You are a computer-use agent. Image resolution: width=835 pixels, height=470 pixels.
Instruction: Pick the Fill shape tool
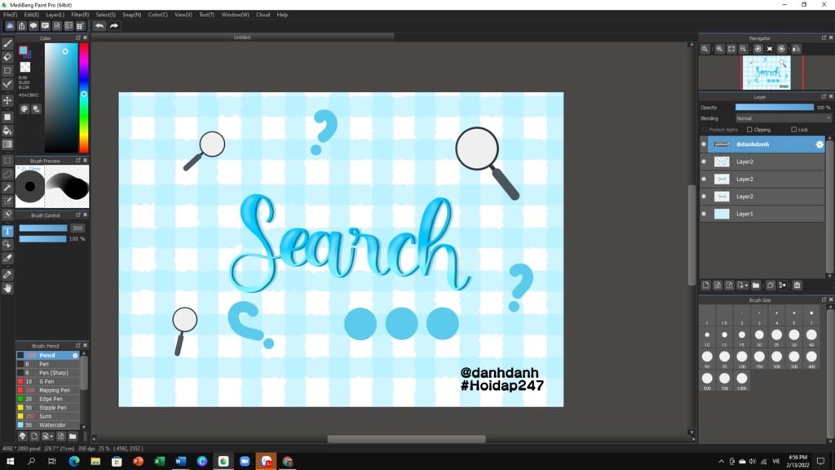[7, 117]
